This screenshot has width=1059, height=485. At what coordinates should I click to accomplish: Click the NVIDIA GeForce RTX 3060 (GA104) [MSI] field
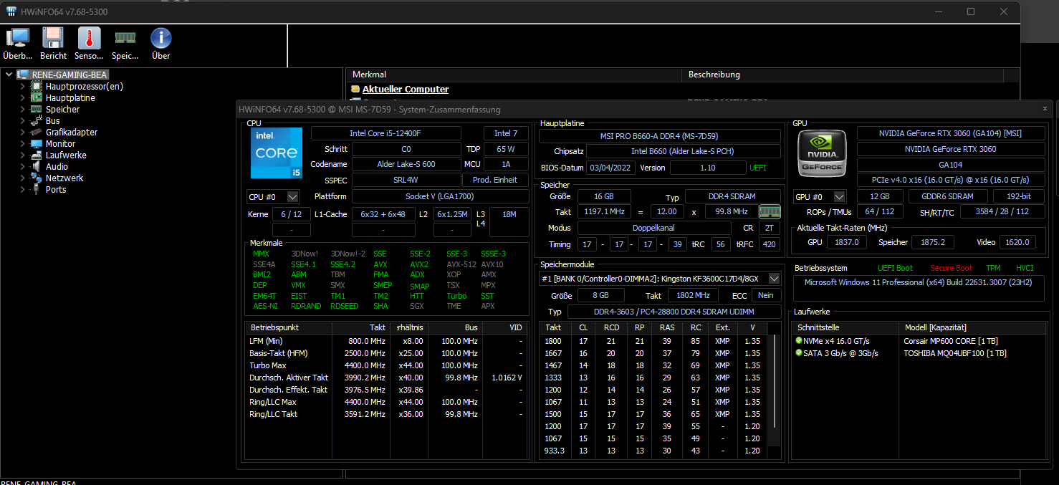pos(951,133)
